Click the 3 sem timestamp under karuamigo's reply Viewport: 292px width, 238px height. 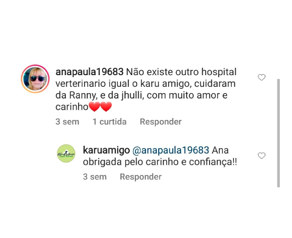pyautogui.click(x=95, y=177)
